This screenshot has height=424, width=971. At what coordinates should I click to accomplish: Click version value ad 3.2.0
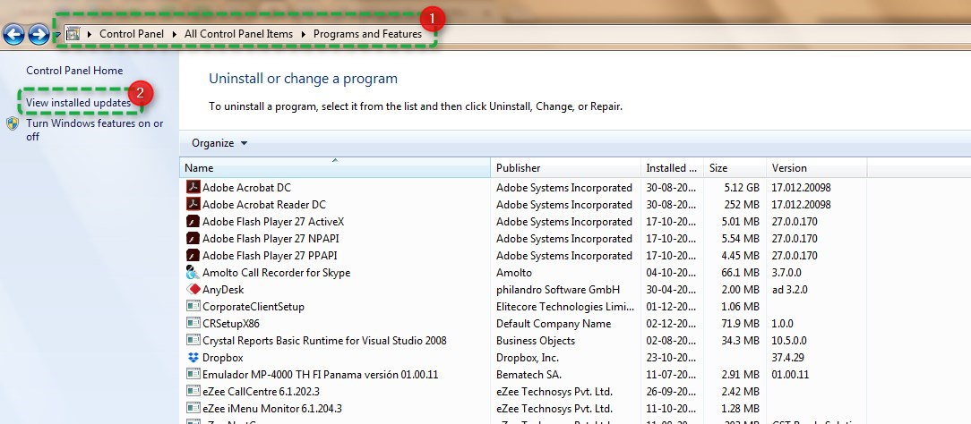(789, 289)
